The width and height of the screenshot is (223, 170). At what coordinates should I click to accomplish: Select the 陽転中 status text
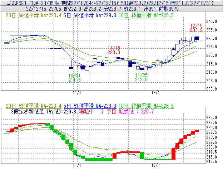(x=86, y=111)
